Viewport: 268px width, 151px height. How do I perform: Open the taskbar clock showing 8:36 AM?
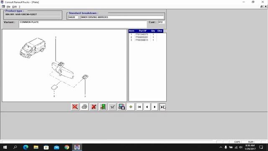click(x=250, y=147)
